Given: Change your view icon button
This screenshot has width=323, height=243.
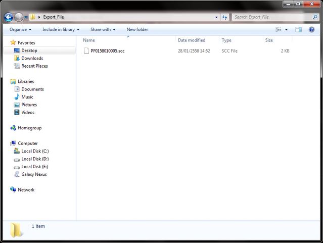Looking at the screenshot, I should click(279, 29).
